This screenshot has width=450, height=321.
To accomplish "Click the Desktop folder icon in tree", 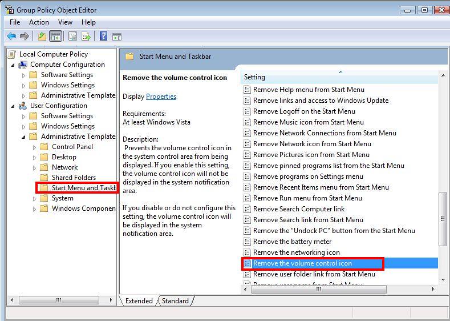I will [x=44, y=157].
